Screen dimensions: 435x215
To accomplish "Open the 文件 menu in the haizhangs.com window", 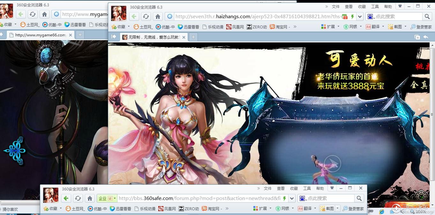I will point(336,7).
